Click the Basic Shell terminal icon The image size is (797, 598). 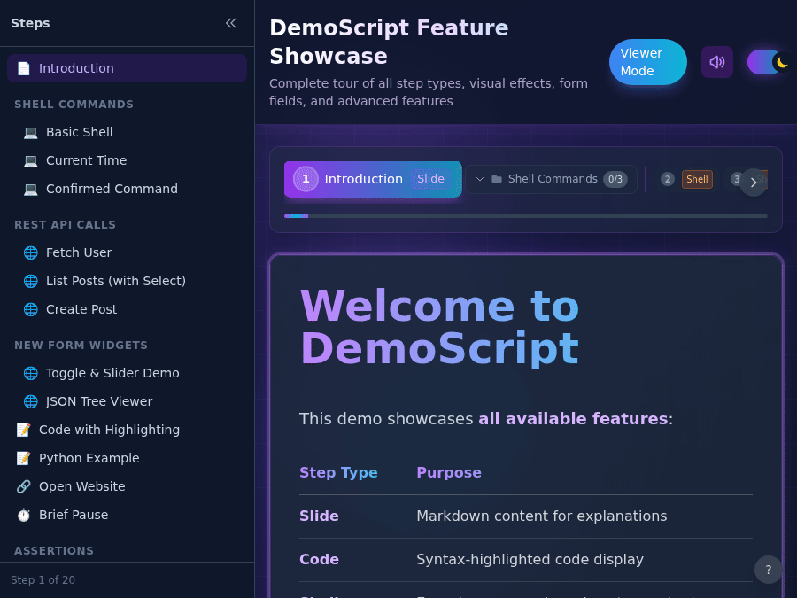click(30, 132)
